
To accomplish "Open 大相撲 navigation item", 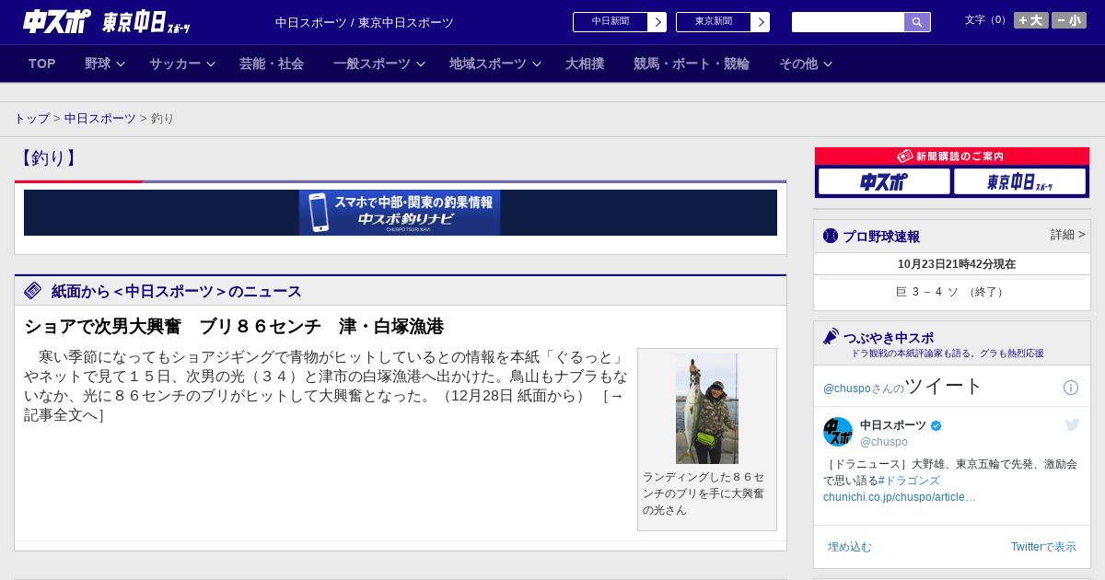I will pyautogui.click(x=585, y=64).
